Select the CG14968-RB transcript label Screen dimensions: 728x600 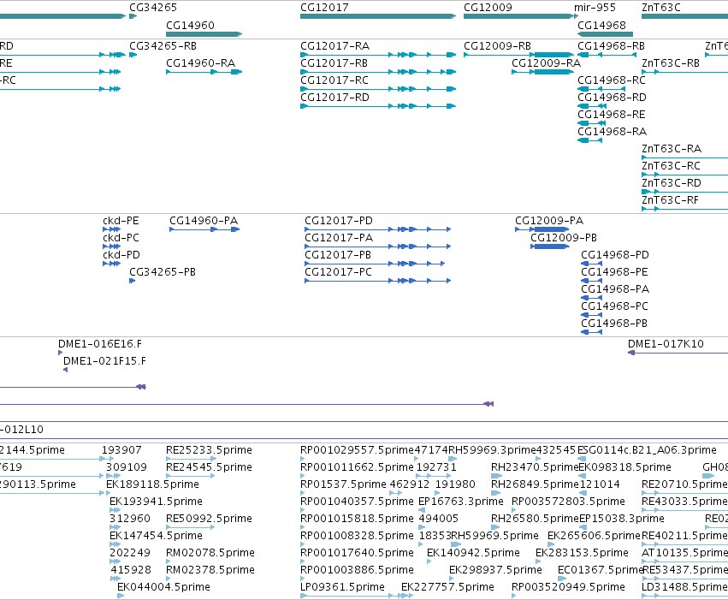[611, 46]
